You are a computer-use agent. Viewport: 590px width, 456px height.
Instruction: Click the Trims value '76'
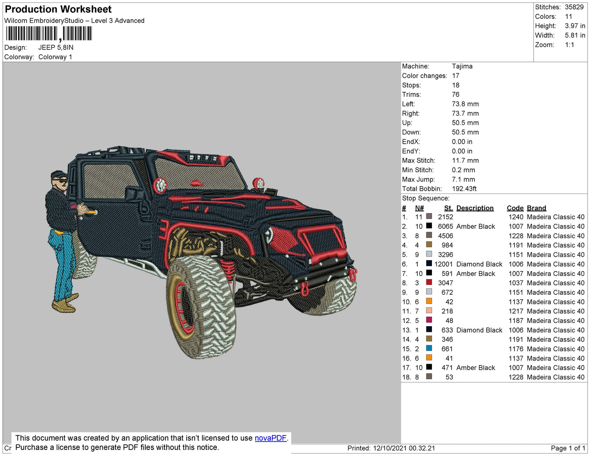456,95
